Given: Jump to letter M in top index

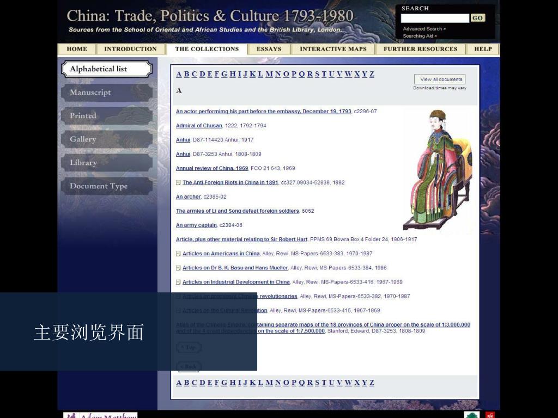Looking at the screenshot, I should click(269, 74).
